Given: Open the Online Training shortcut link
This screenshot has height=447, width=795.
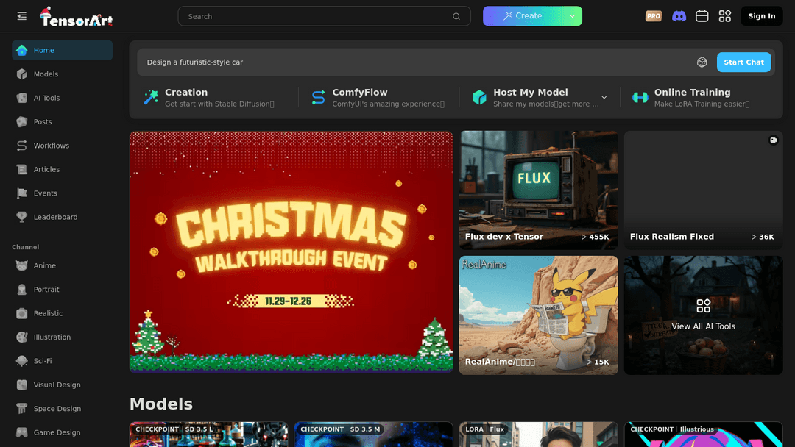Looking at the screenshot, I should tap(691, 98).
